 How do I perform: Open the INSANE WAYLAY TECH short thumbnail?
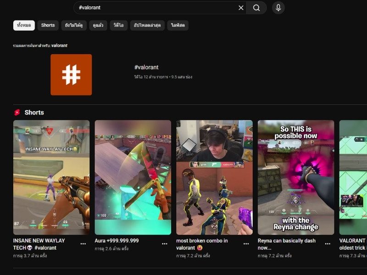pyautogui.click(x=51, y=177)
